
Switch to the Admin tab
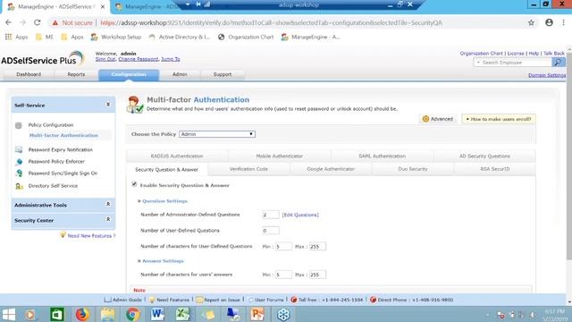click(x=180, y=74)
